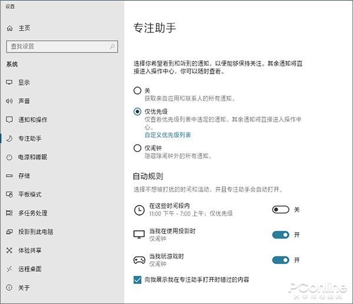This screenshot has width=353, height=304.
Task: Click the Remote Desktop (远程桌面) icon
Action: click(9, 269)
